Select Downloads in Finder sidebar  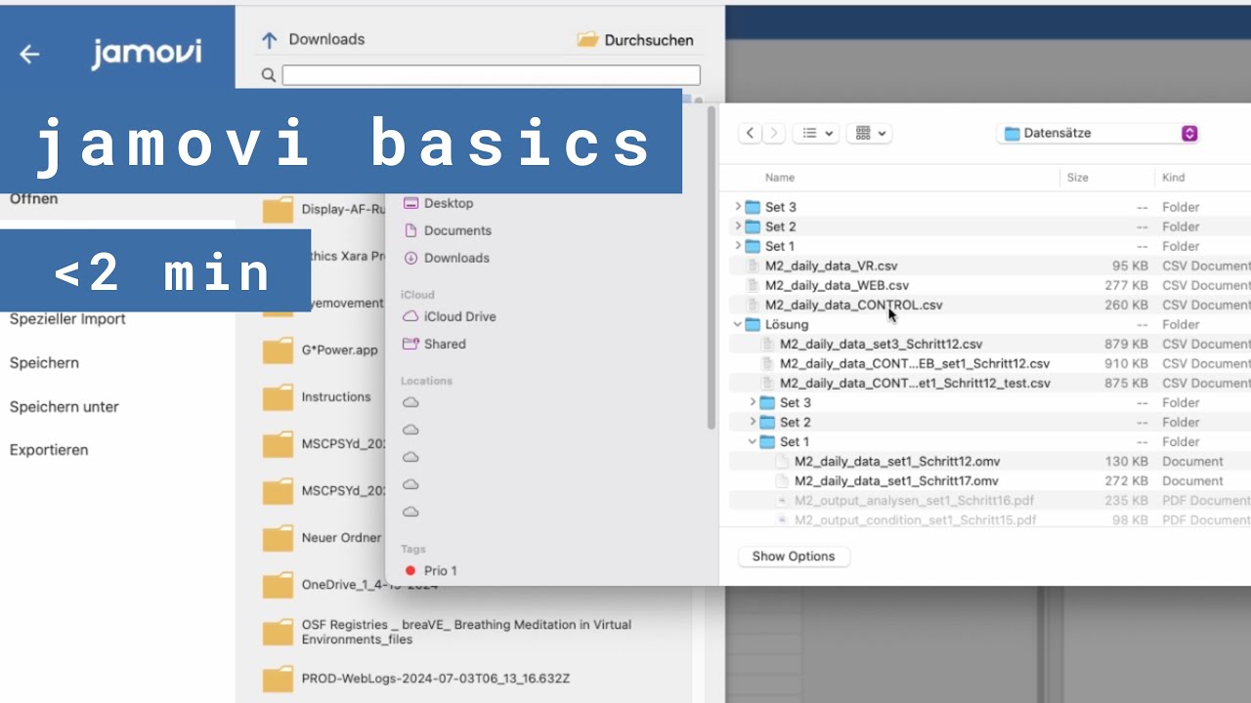[x=456, y=258]
